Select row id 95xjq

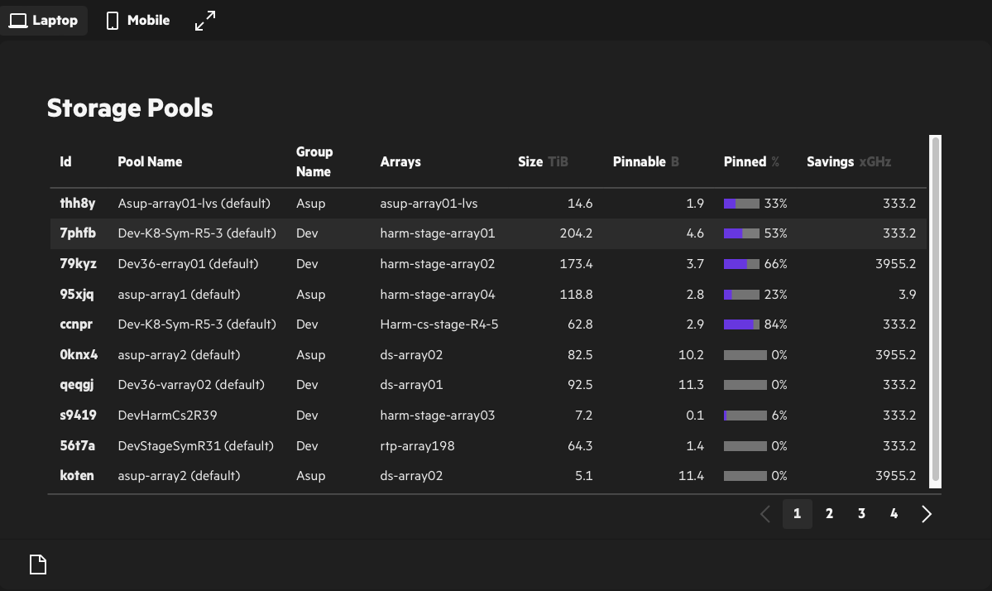(77, 294)
